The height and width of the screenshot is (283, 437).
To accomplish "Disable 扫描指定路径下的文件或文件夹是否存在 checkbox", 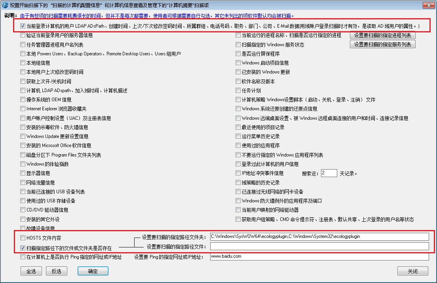I will pyautogui.click(x=23, y=248).
